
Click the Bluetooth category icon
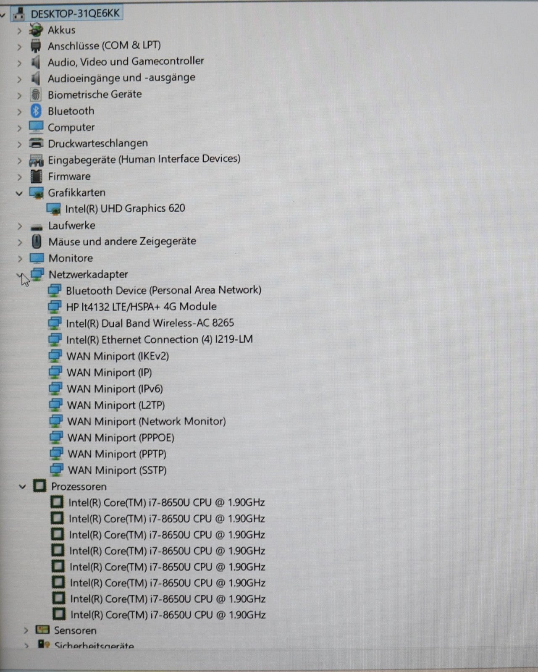pyautogui.click(x=36, y=111)
